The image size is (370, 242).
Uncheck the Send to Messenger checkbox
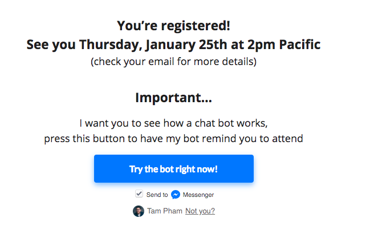pyautogui.click(x=139, y=194)
